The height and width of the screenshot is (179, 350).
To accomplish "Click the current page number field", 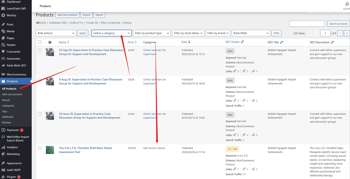I will pyautogui.click(x=325, y=33).
